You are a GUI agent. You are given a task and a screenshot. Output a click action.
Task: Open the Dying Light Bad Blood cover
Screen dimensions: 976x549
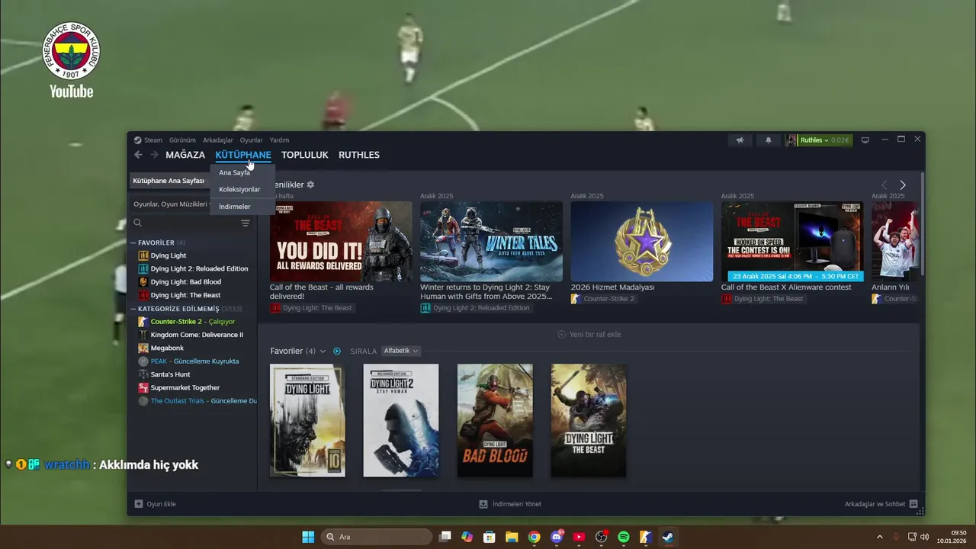pos(495,420)
